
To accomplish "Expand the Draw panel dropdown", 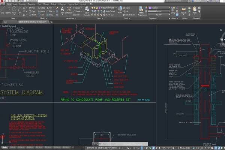I will [13, 18].
